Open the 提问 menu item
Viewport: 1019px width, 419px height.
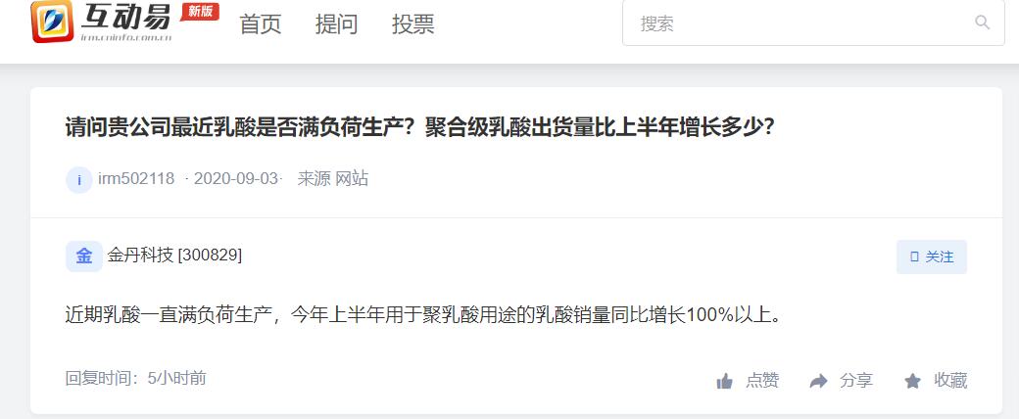point(337,24)
